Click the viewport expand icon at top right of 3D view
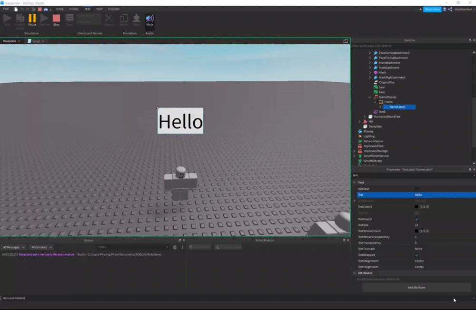 coord(346,41)
